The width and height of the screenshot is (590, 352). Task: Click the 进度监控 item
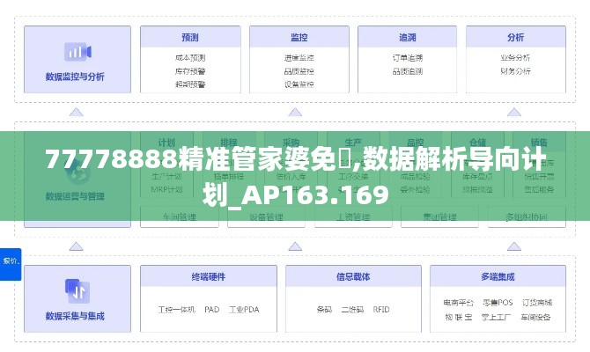click(x=299, y=58)
